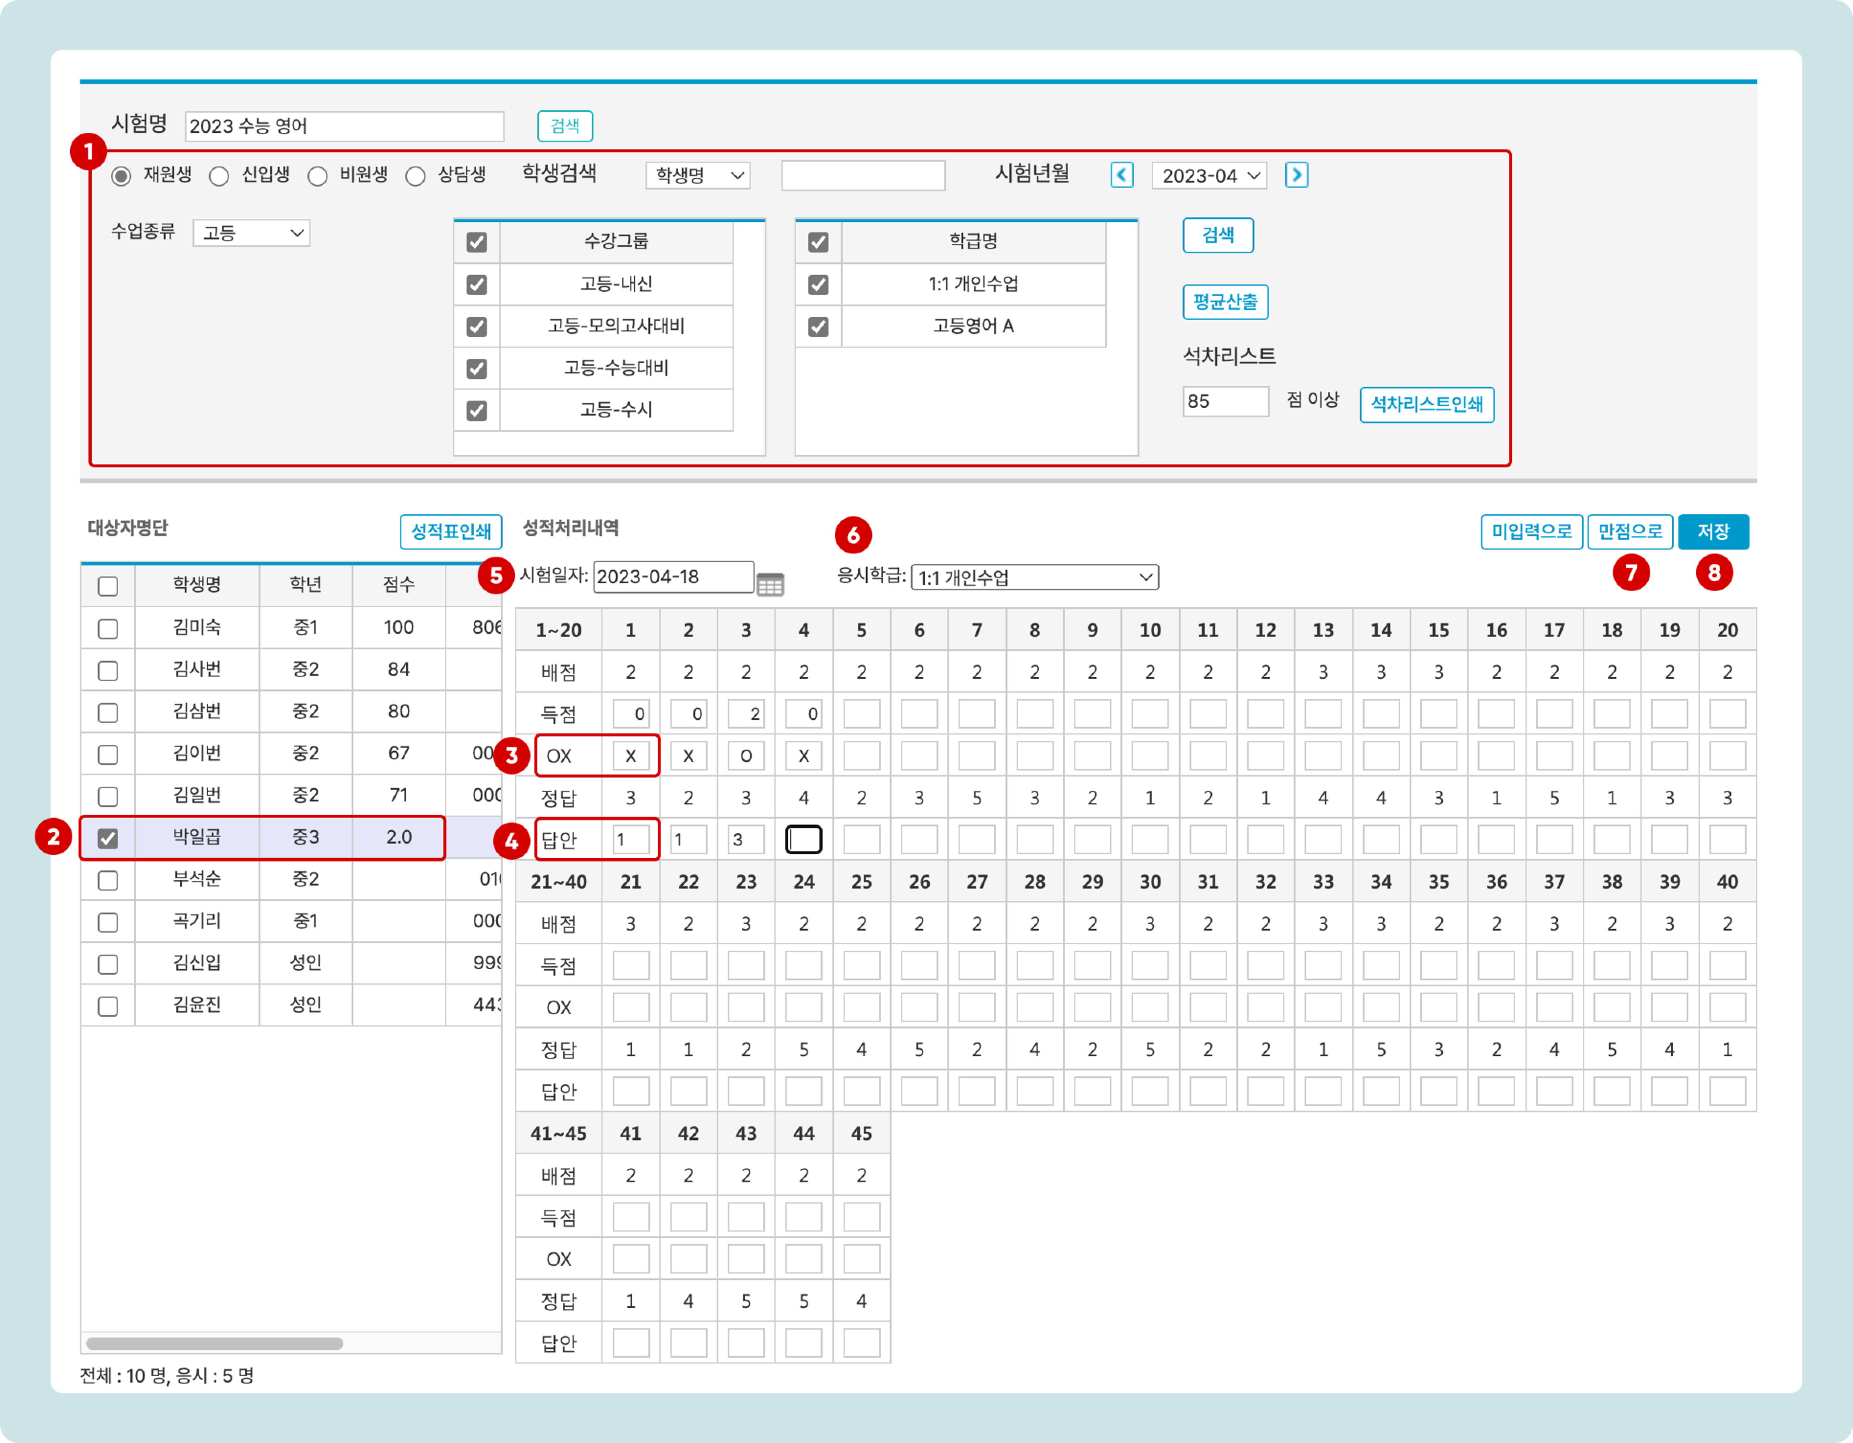Viewport: 1853px width, 1443px height.
Task: Uncheck the 고등-내신 group checkbox
Action: coord(477,284)
